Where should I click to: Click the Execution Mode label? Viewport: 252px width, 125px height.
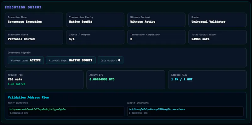pyautogui.click(x=17, y=17)
